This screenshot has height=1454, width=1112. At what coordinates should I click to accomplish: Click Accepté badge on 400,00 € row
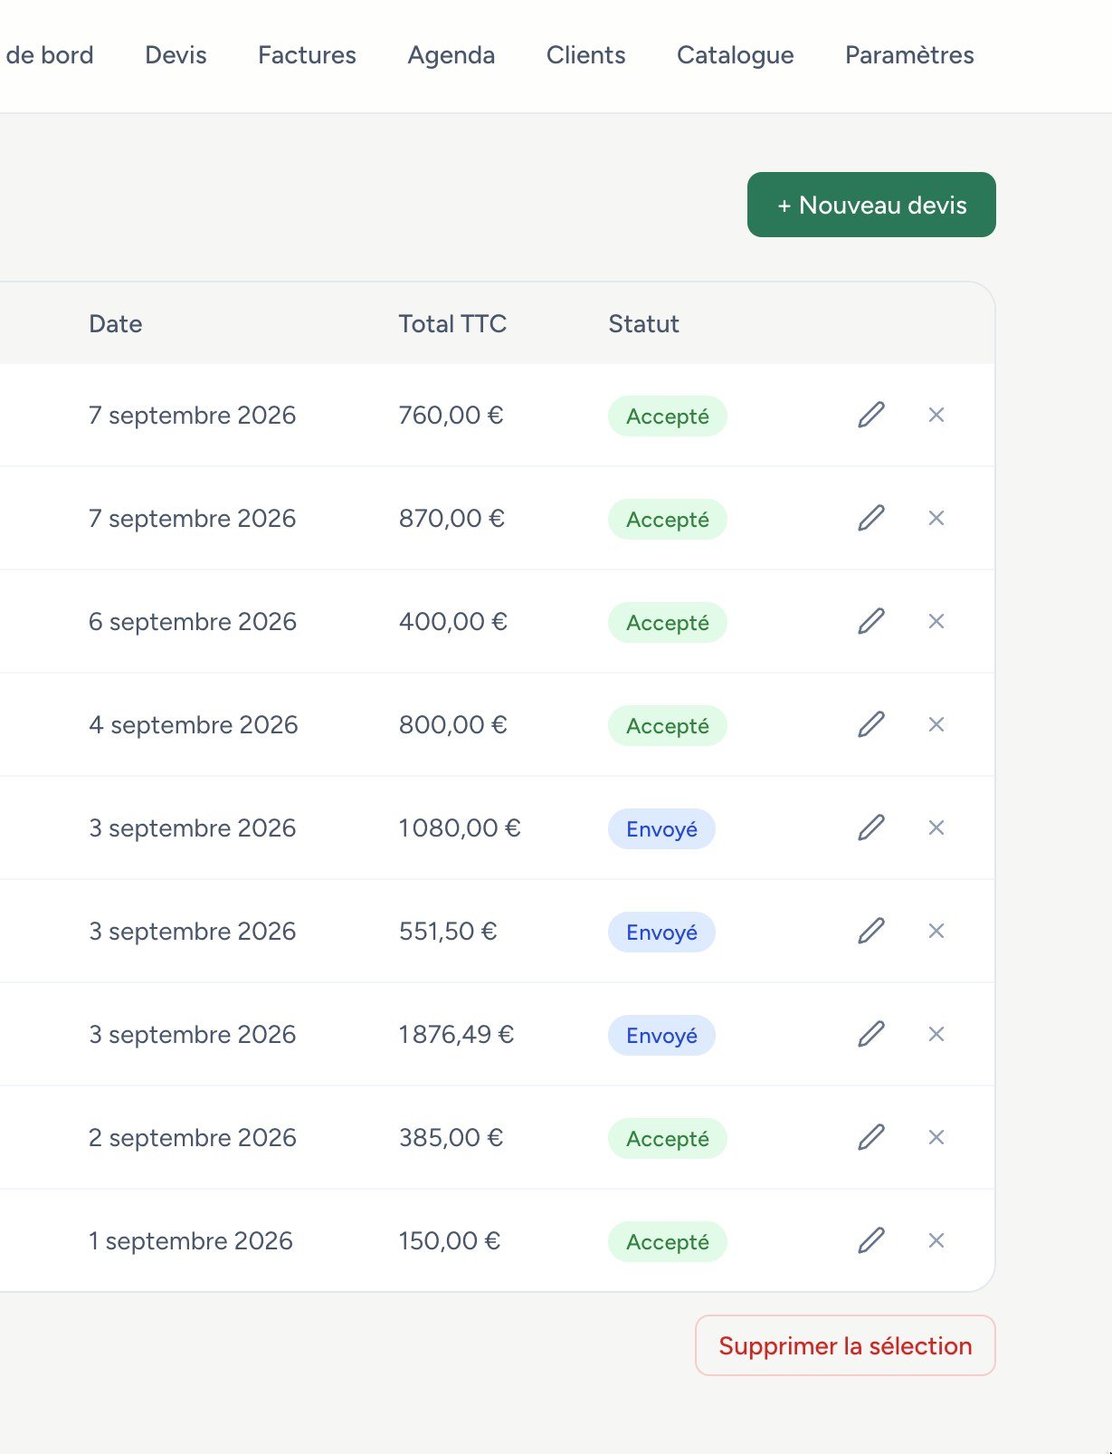point(668,622)
